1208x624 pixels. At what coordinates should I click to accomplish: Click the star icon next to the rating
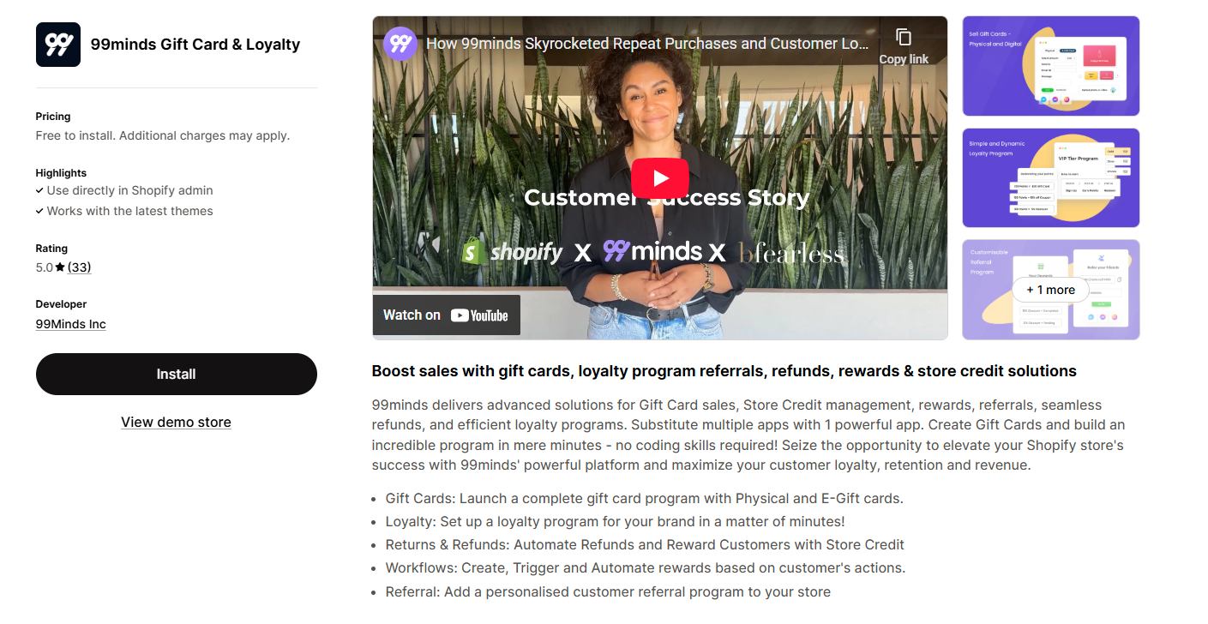point(61,267)
